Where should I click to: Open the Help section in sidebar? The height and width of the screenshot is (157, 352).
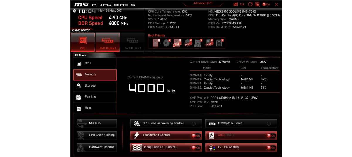95,108
